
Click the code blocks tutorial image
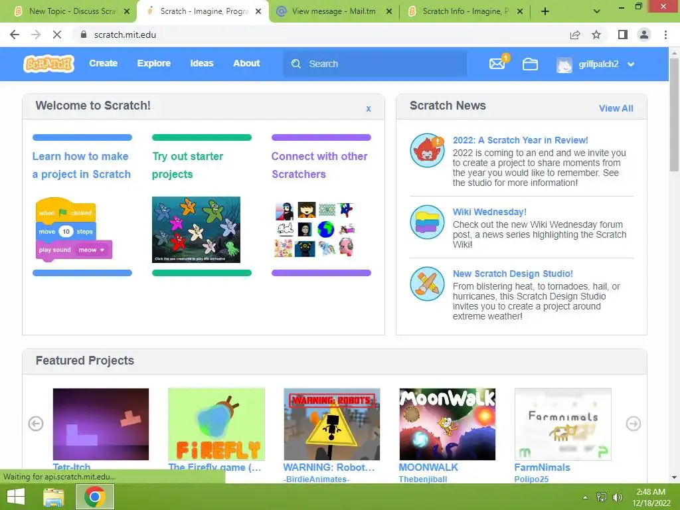[x=74, y=229]
